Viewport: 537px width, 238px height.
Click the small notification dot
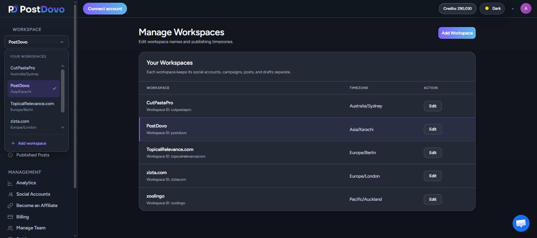[x=513, y=9]
